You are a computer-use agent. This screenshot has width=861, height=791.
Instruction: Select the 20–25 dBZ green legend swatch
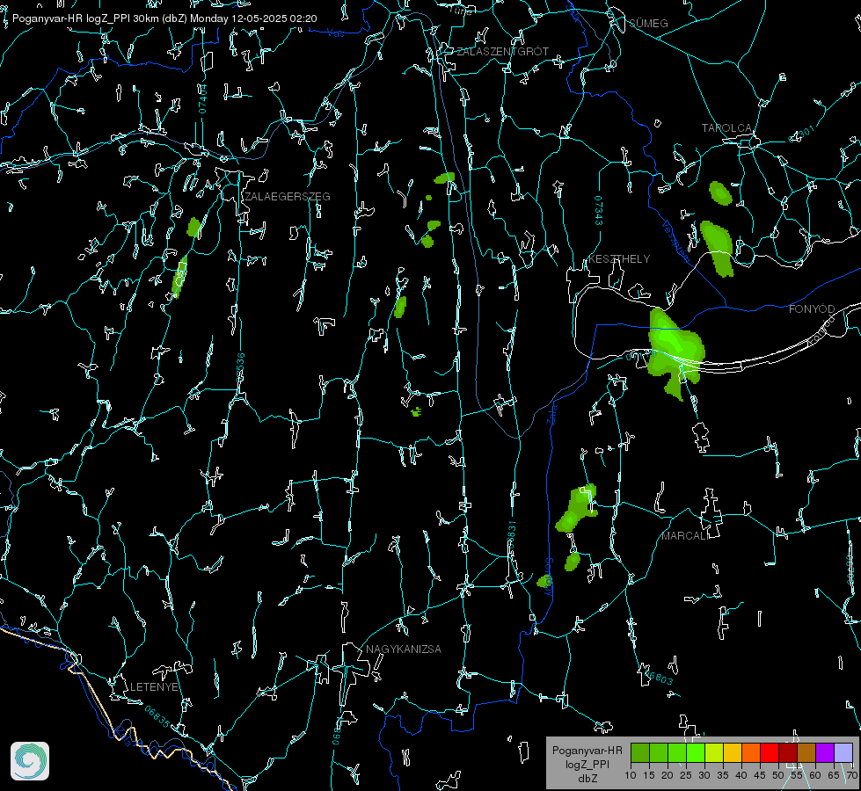click(x=677, y=752)
